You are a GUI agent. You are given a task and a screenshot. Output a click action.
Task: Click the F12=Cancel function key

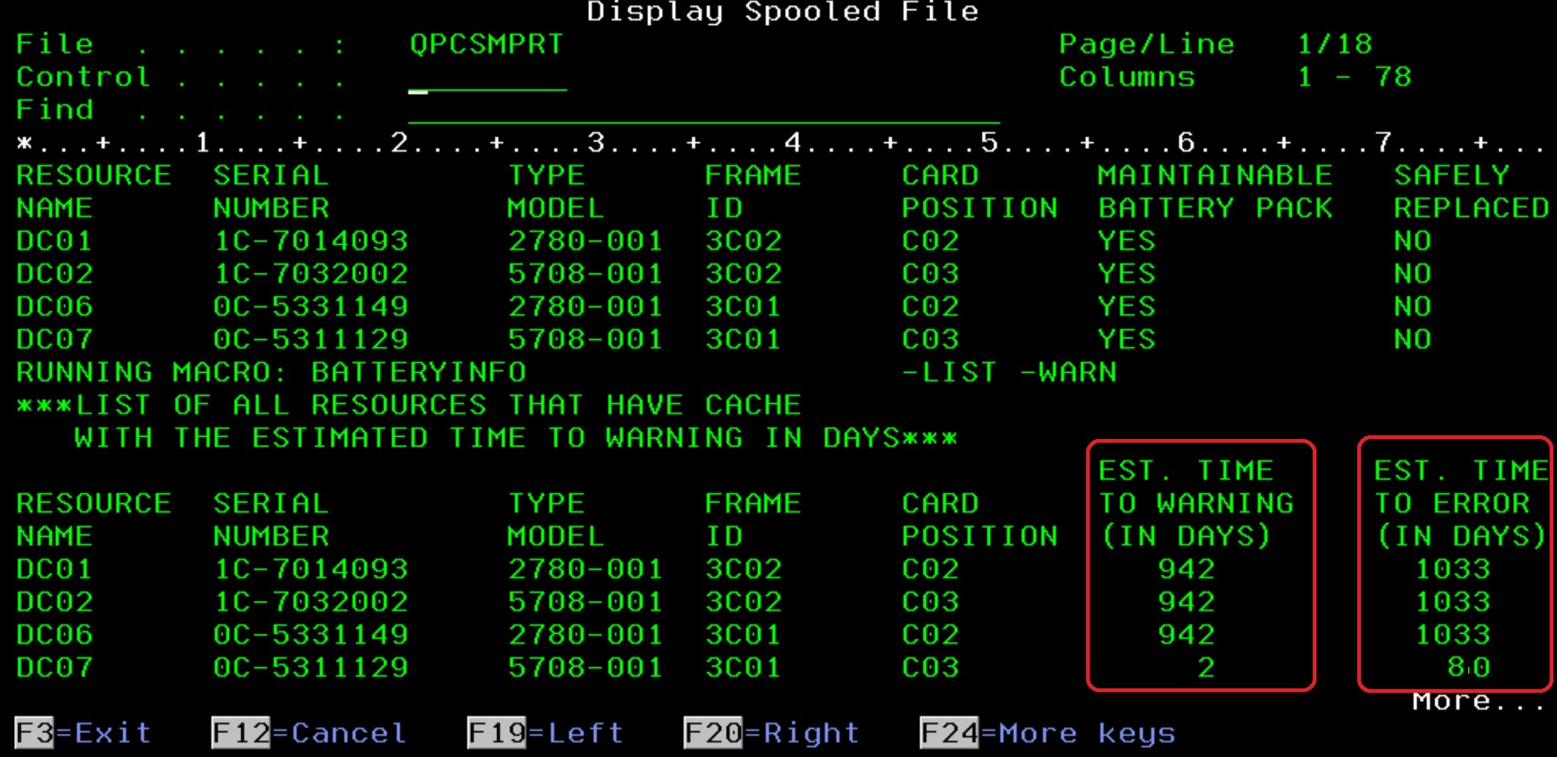tap(308, 733)
